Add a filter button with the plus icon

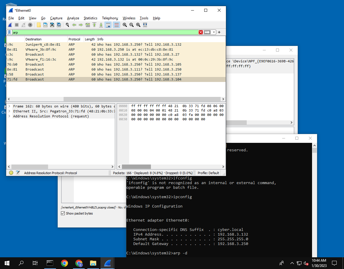point(219,32)
